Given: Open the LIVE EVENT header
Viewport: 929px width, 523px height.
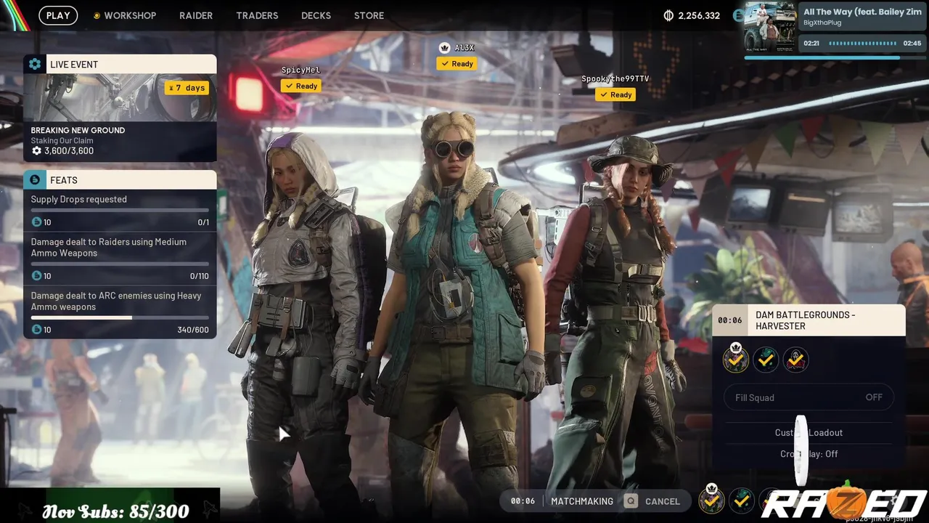Looking at the screenshot, I should coord(120,64).
